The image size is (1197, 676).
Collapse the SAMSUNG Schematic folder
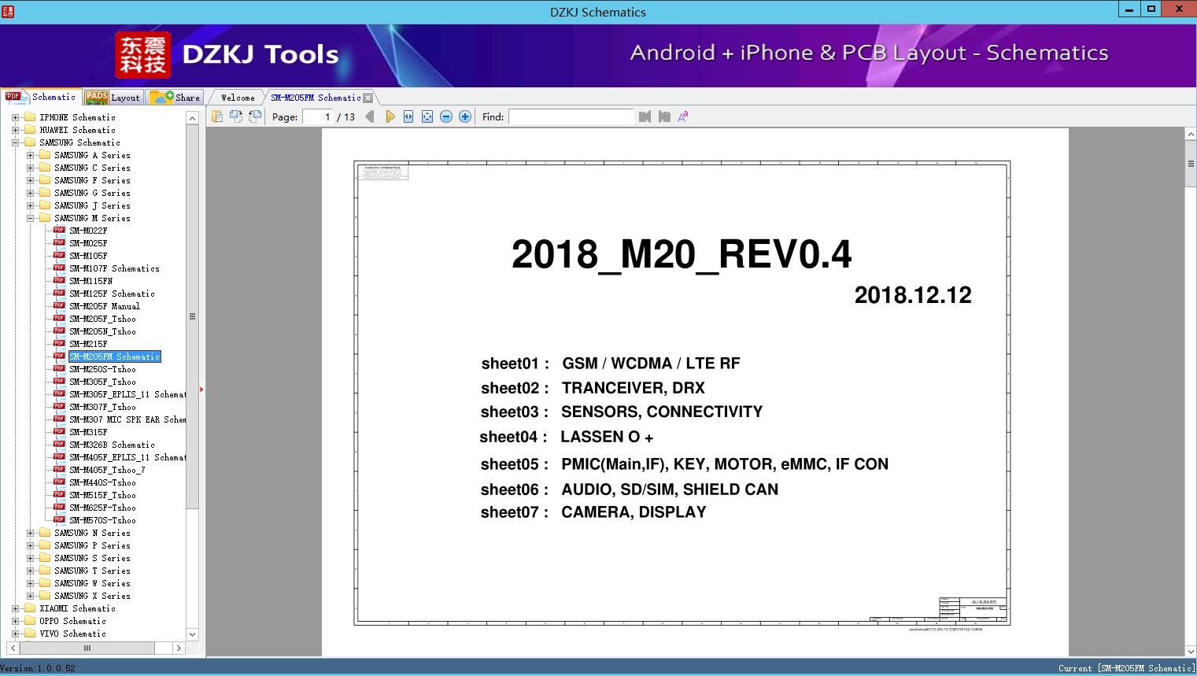click(x=15, y=142)
